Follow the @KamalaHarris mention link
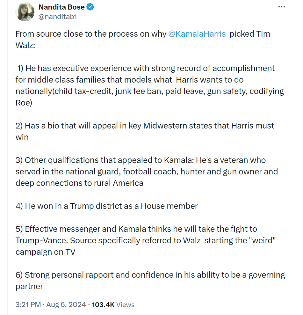303x315 pixels. tap(197, 34)
